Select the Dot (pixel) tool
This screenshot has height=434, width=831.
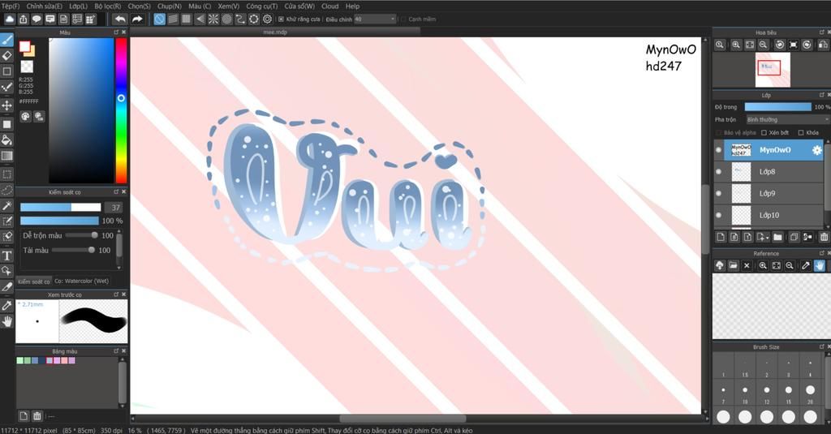6,88
